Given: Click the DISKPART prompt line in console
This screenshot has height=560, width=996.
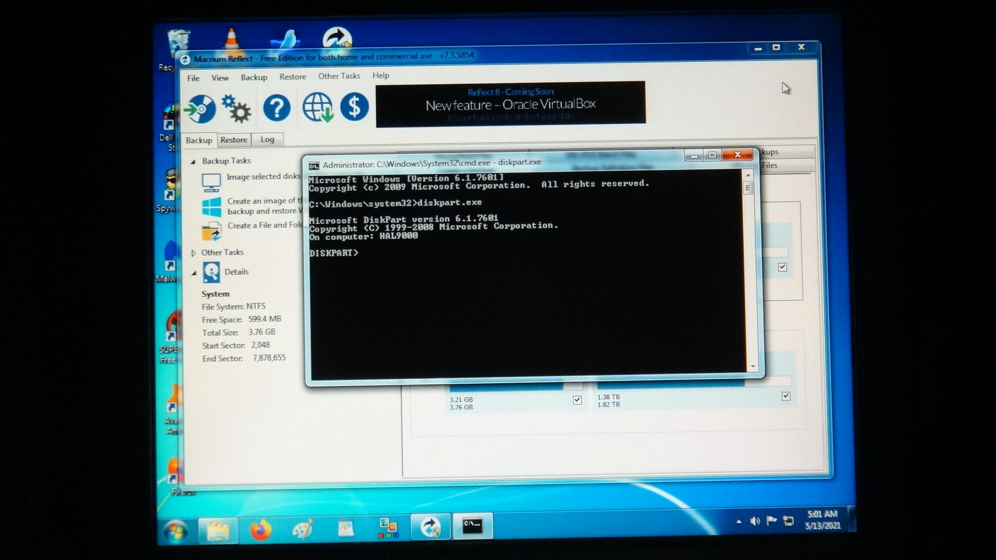Looking at the screenshot, I should point(334,253).
